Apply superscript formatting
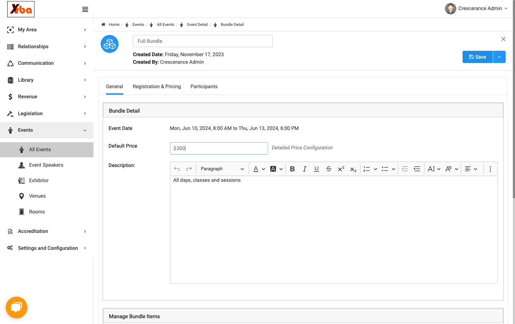515x324 pixels. (x=341, y=169)
